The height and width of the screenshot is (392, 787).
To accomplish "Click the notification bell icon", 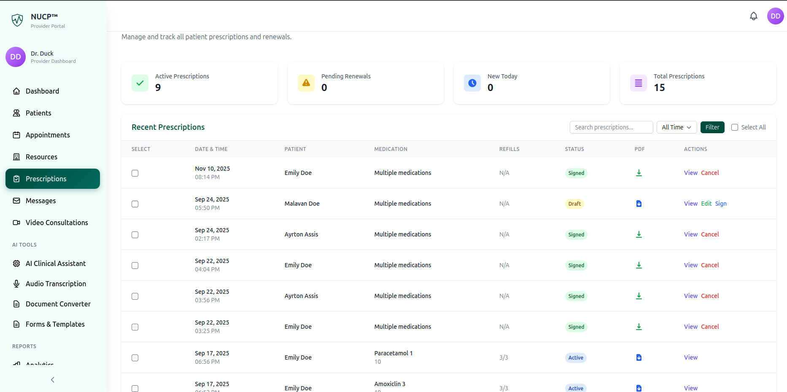I will (x=753, y=16).
